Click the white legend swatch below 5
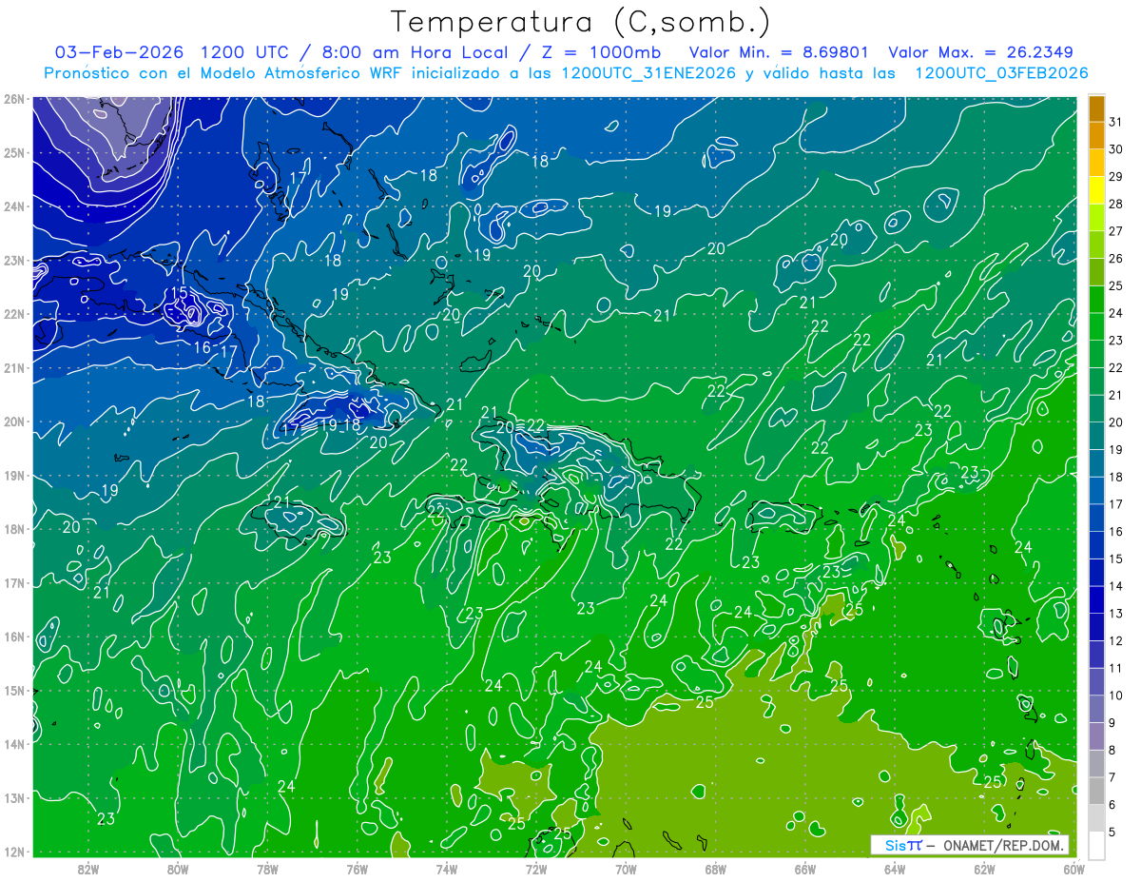This screenshot has width=1141, height=882. coord(1096,846)
